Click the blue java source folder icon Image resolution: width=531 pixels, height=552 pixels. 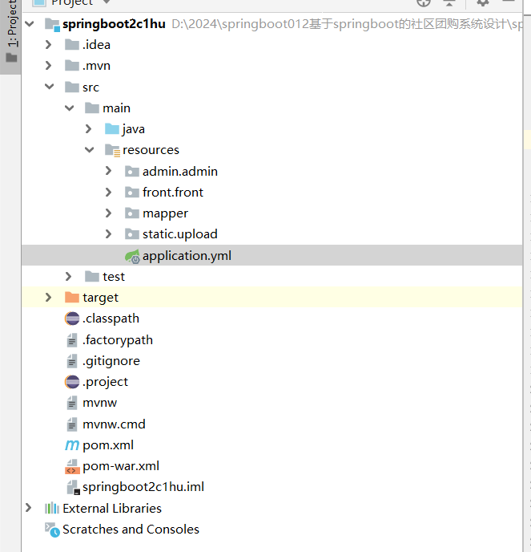tap(112, 129)
